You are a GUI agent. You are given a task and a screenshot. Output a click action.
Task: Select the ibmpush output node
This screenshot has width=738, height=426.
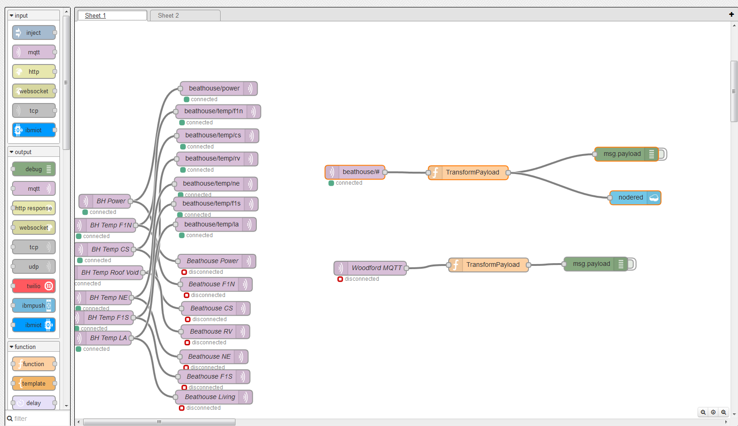click(34, 305)
